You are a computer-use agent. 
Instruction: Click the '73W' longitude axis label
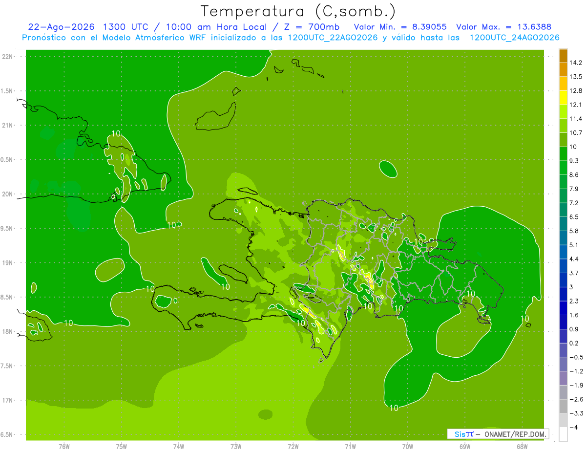[236, 447]
